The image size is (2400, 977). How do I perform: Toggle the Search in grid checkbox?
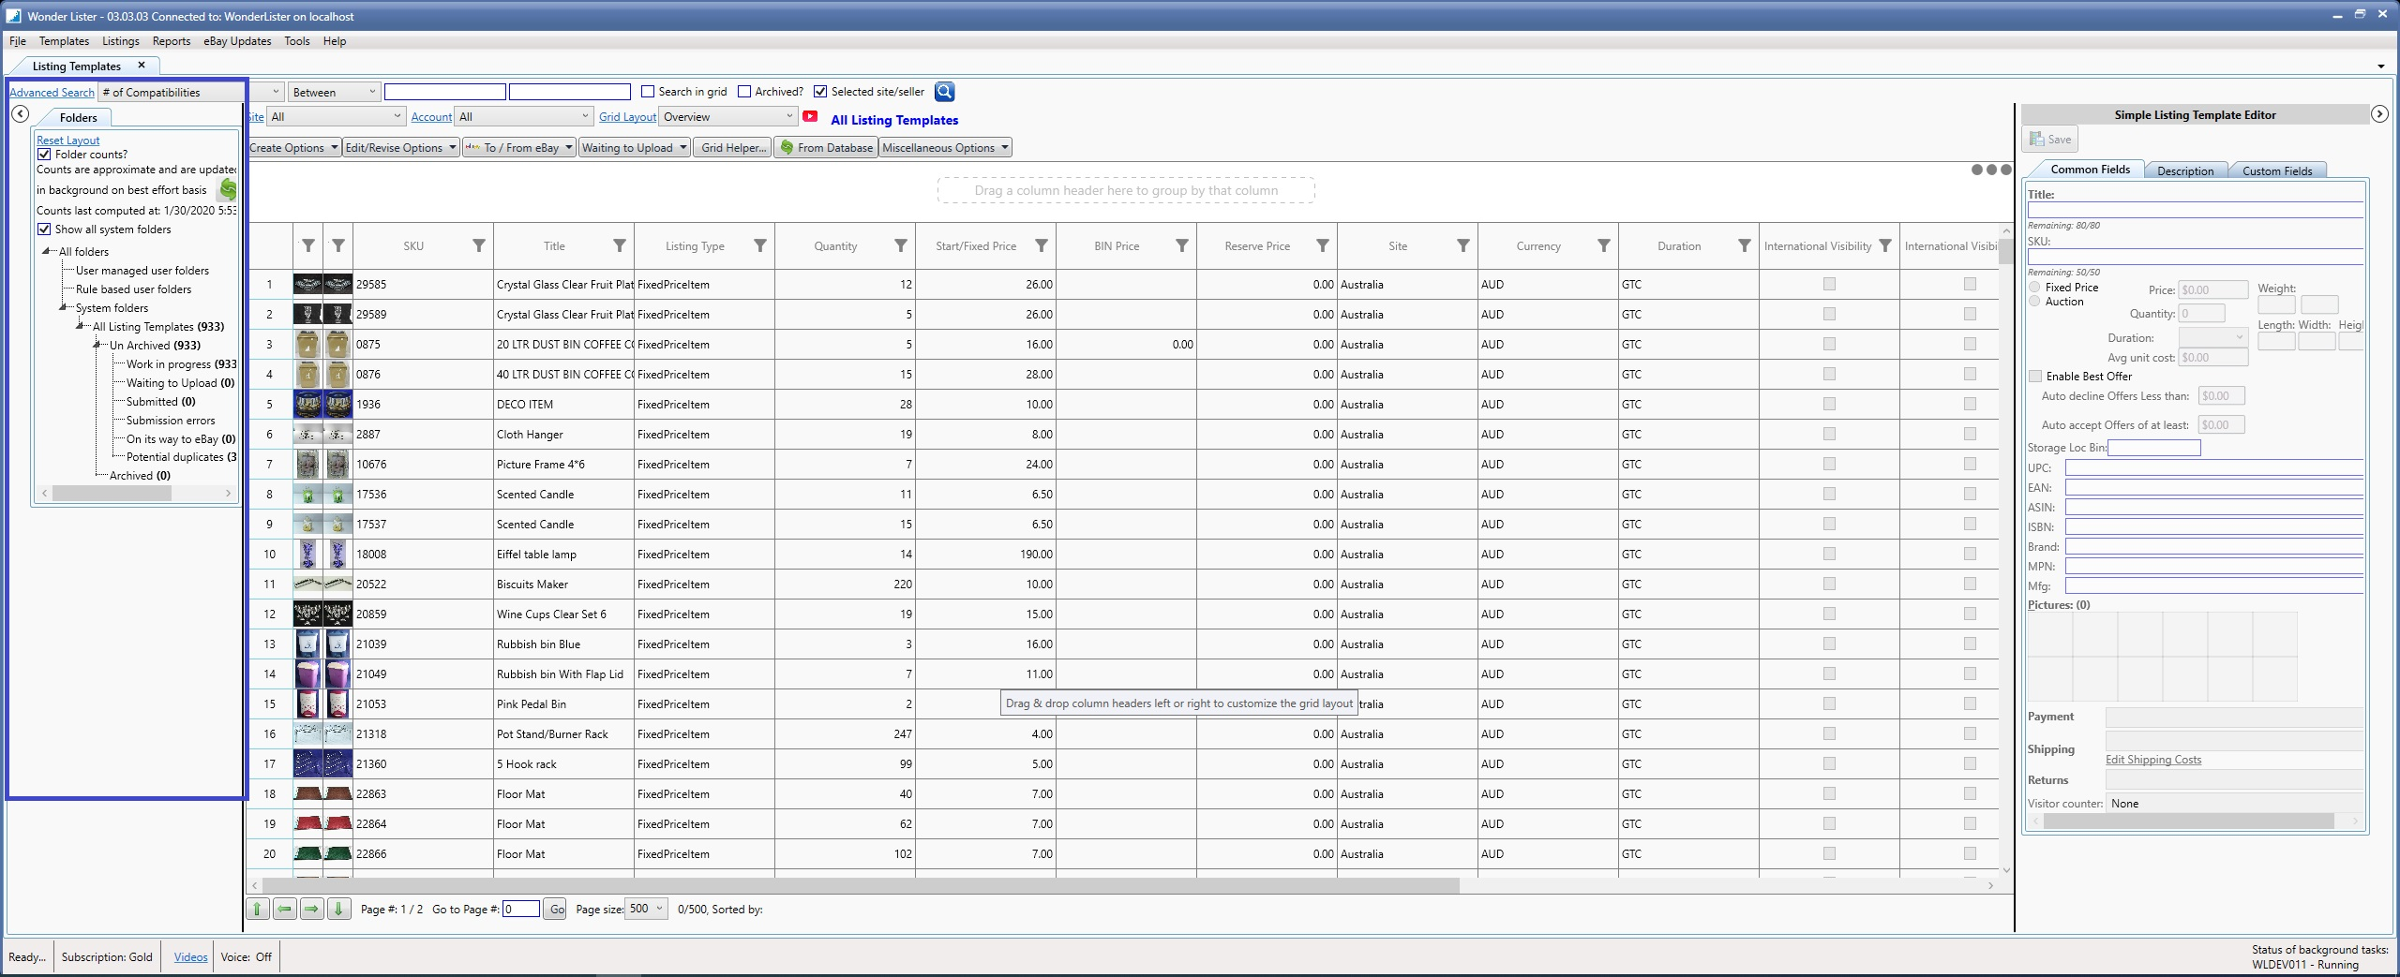point(648,92)
